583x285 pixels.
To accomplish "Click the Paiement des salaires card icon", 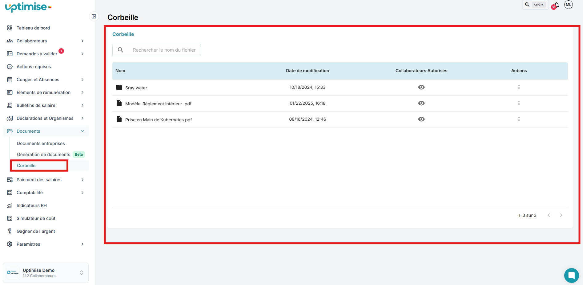I will click(x=10, y=180).
